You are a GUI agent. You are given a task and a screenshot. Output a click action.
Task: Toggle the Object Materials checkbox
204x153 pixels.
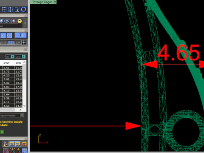22,115
